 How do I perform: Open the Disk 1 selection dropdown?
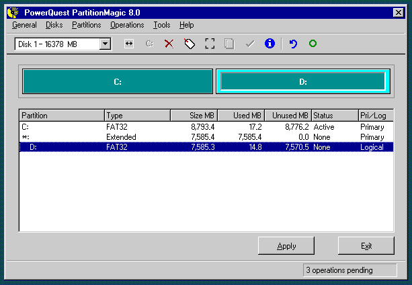(105, 44)
